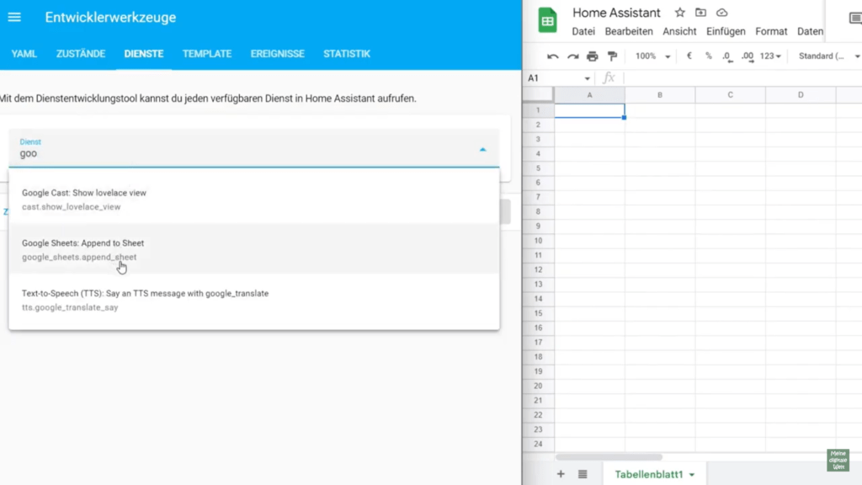Switch to the EREIGNISSE tab
The height and width of the screenshot is (485, 862).
click(277, 53)
